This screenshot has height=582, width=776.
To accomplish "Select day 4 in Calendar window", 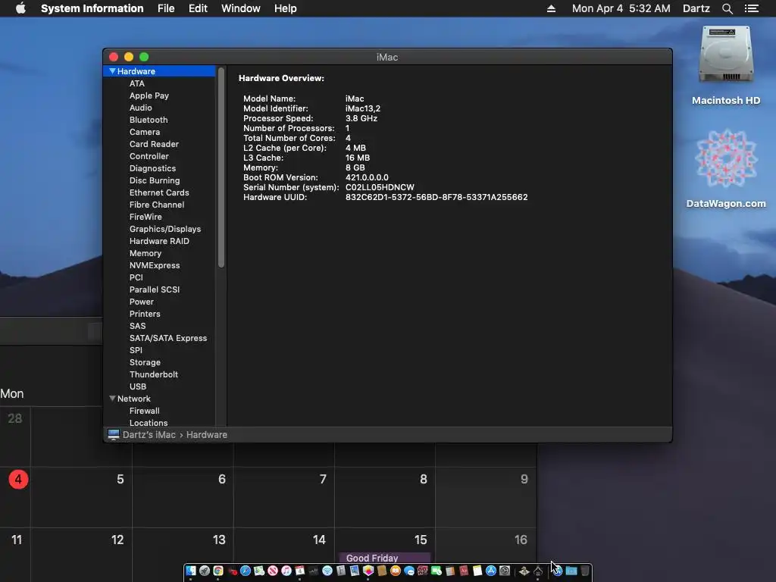I will coord(18,479).
